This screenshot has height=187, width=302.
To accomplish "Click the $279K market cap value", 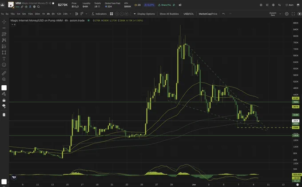I will coord(63,5).
